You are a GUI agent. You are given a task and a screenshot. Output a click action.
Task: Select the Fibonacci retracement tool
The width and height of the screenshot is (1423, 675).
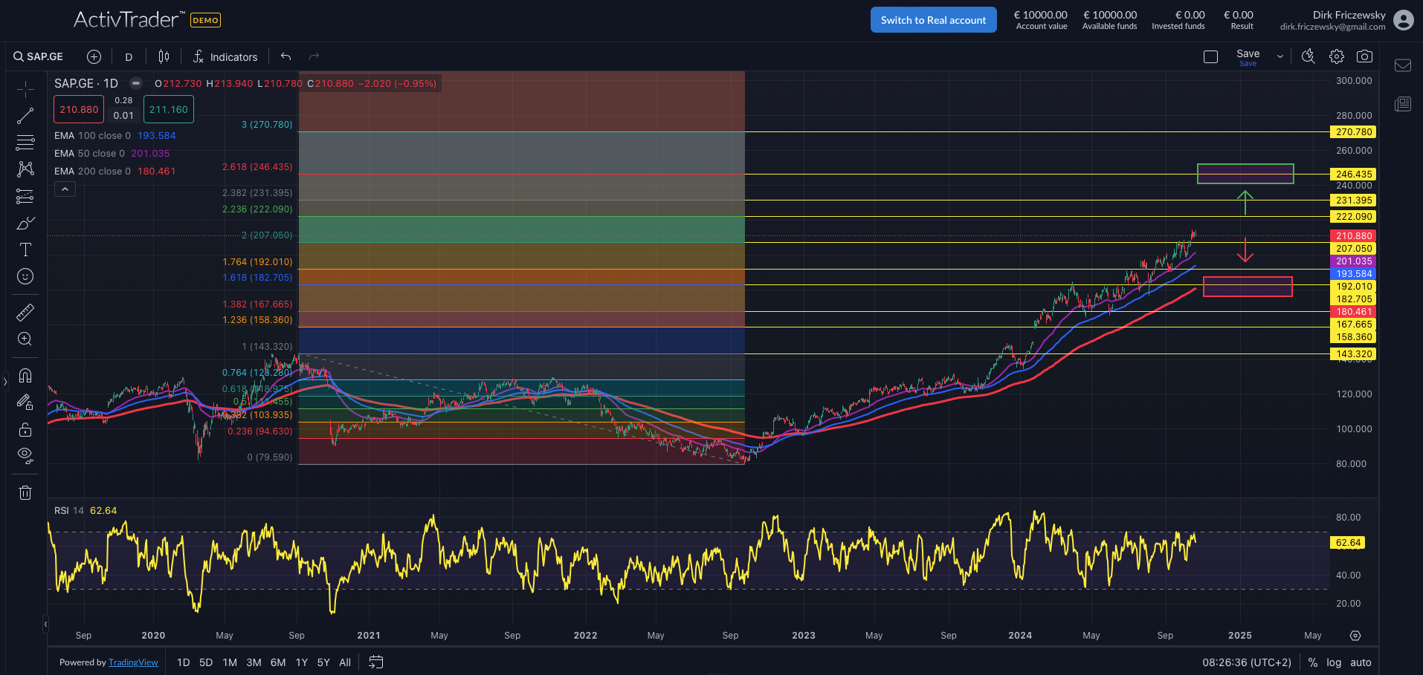pos(25,143)
